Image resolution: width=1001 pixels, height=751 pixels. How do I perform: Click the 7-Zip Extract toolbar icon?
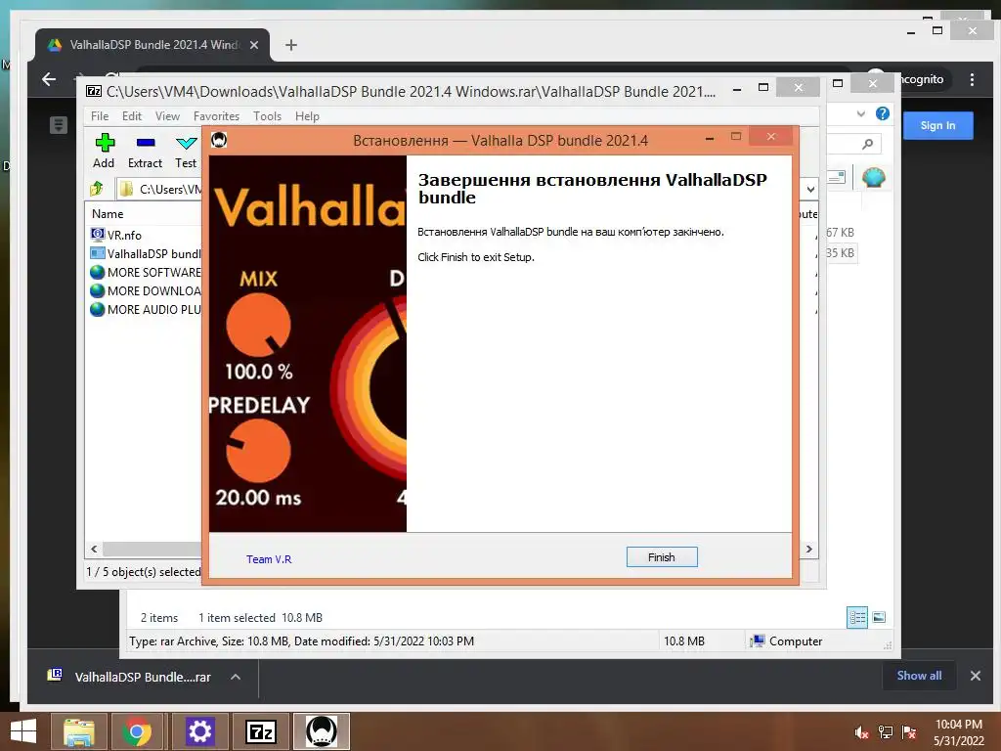tap(145, 151)
